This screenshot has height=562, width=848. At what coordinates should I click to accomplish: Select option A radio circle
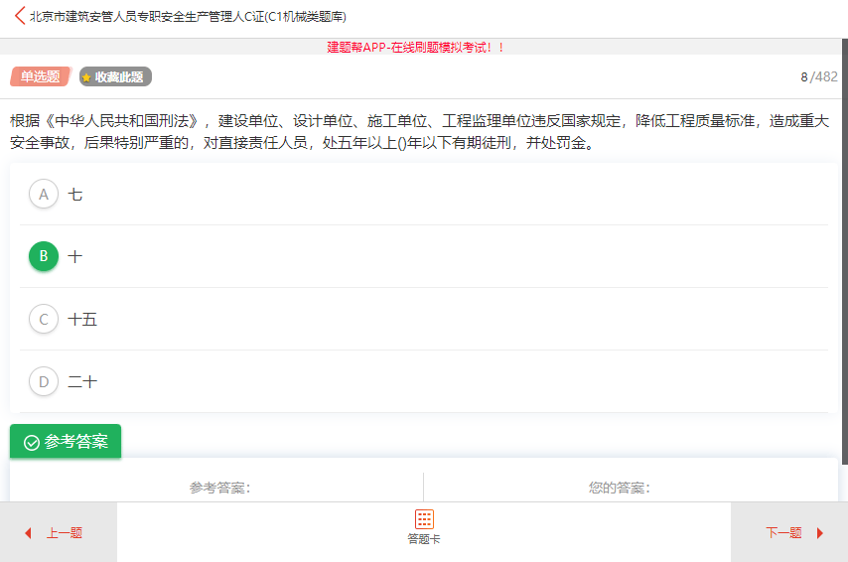(44, 195)
